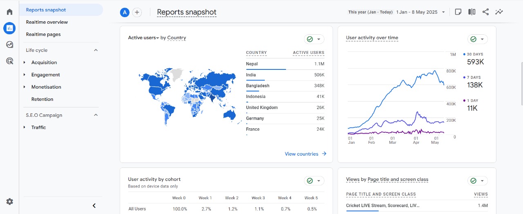Click green check on User activity over time
The height and width of the screenshot is (214, 523).
474,39
